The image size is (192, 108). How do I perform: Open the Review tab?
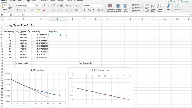point(61,1)
